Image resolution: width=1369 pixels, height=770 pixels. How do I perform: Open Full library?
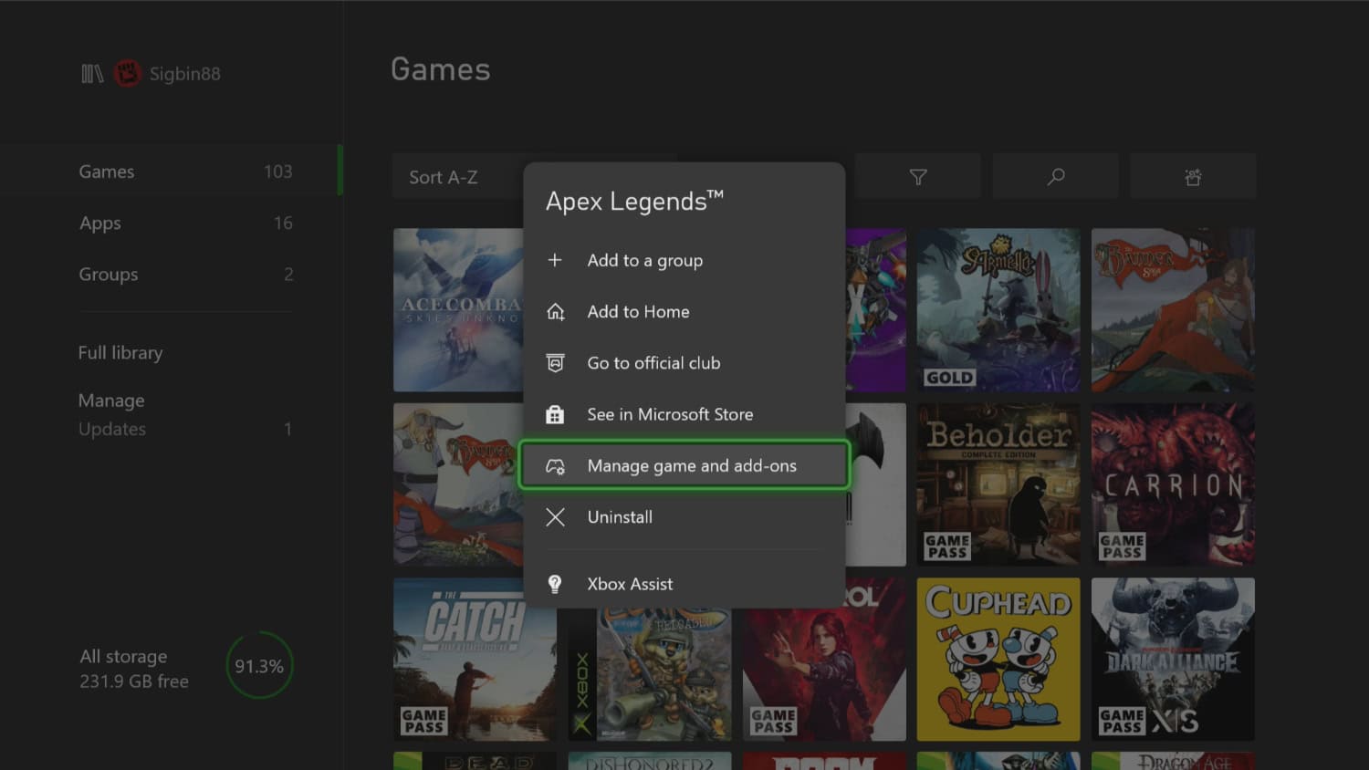point(120,353)
